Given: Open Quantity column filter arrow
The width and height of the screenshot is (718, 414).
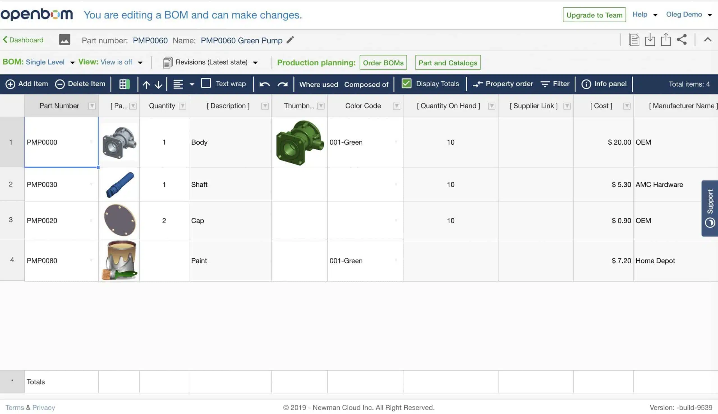Looking at the screenshot, I should 183,106.
